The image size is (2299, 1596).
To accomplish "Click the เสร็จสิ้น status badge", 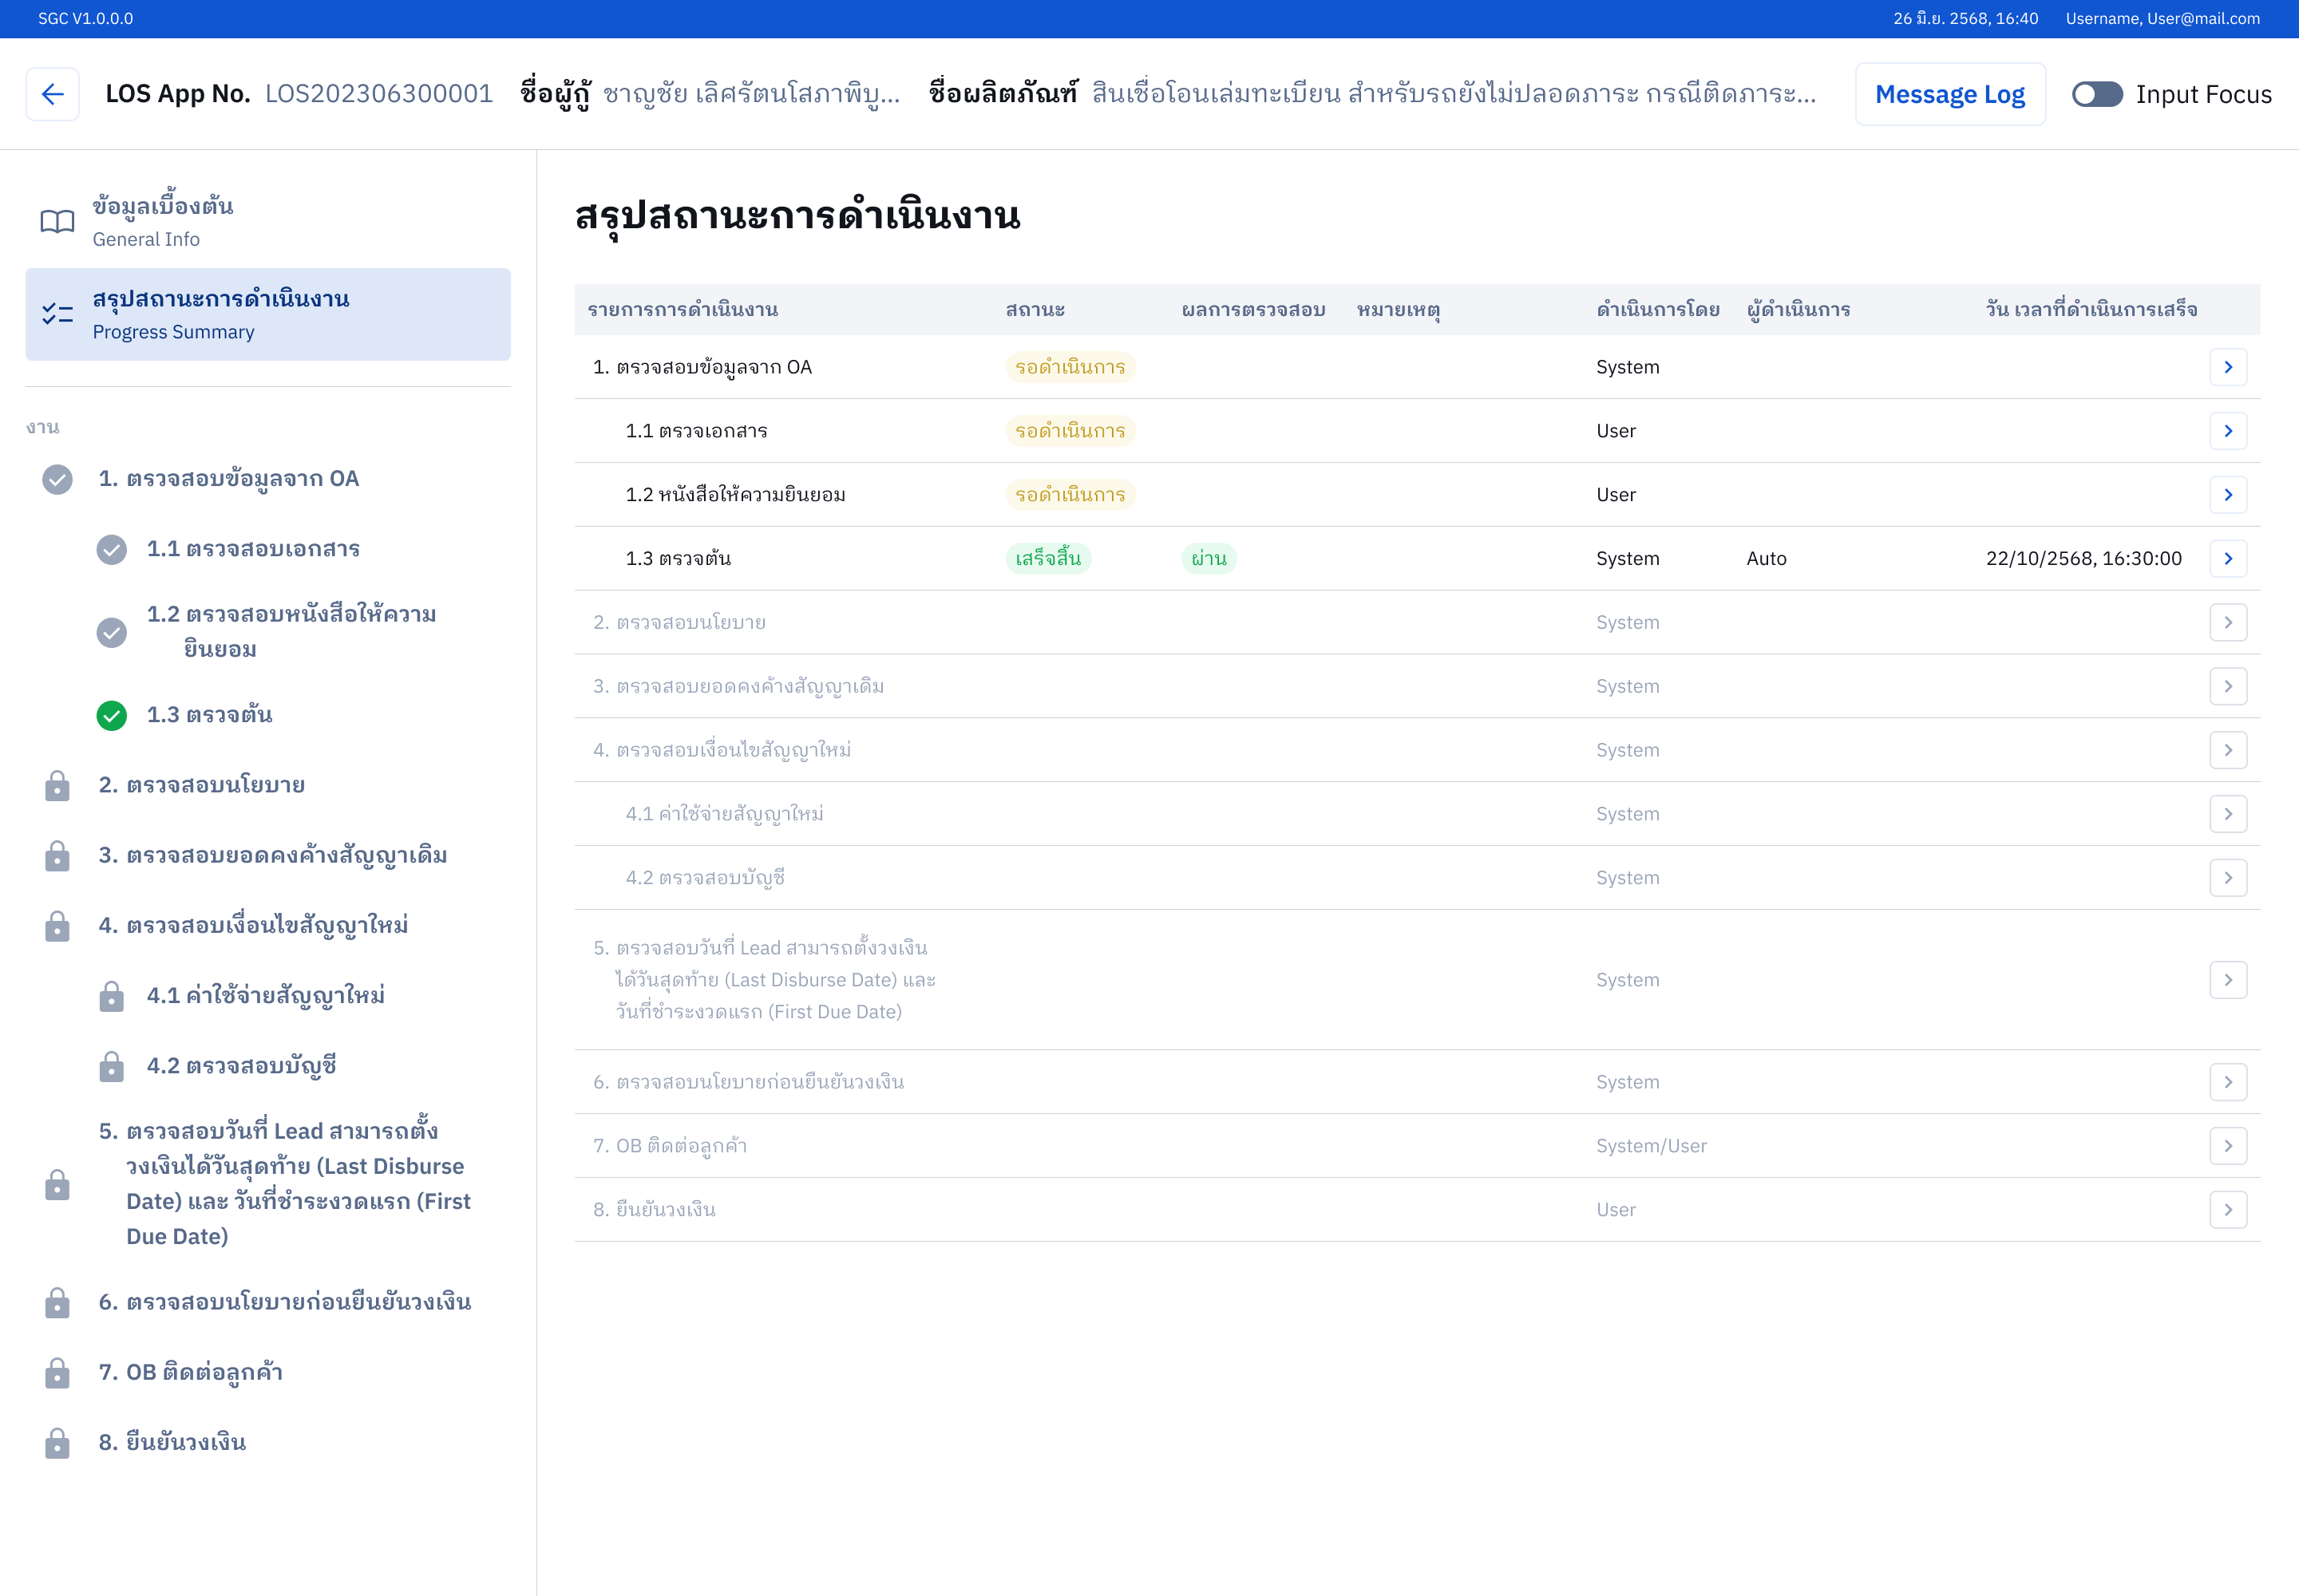I will [x=1047, y=558].
